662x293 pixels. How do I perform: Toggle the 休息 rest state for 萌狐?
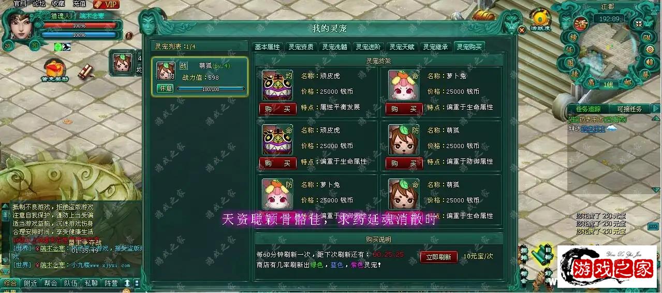coord(165,88)
